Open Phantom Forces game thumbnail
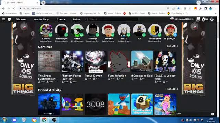This screenshot has width=220, height=123. pos(72,61)
